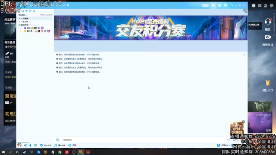
Task: Open OBS Studio from the taskbar
Action: coord(74,152)
